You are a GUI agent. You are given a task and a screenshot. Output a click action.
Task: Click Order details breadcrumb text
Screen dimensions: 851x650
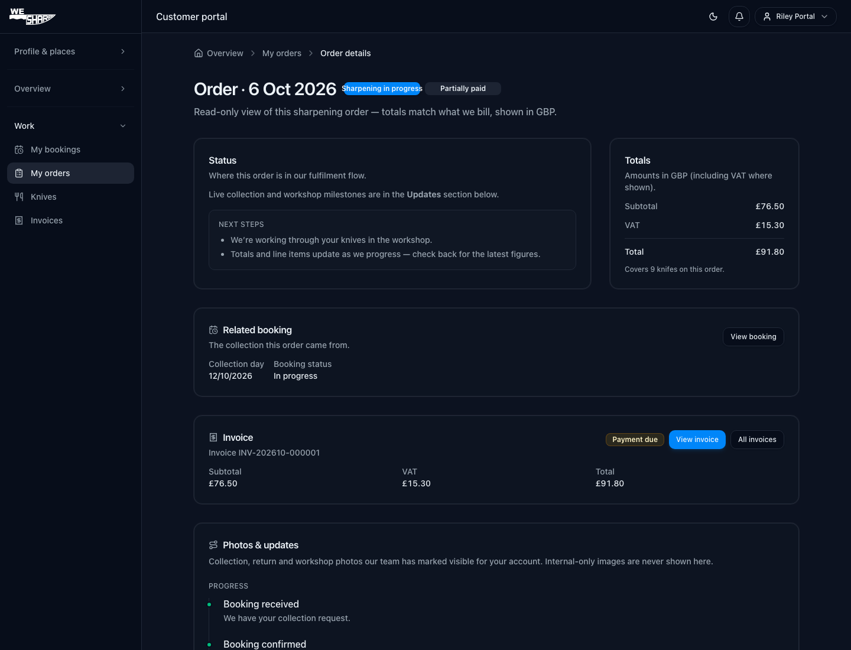(346, 53)
